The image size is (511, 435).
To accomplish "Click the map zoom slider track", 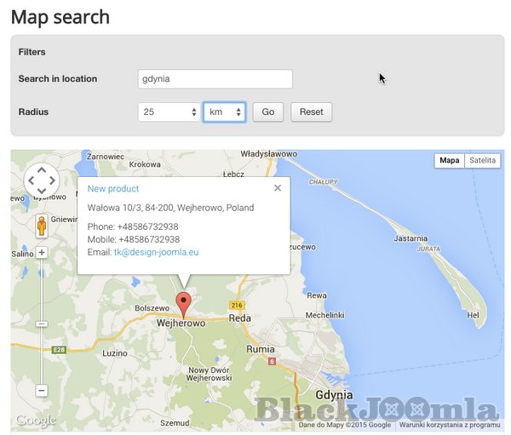I will click(41, 323).
